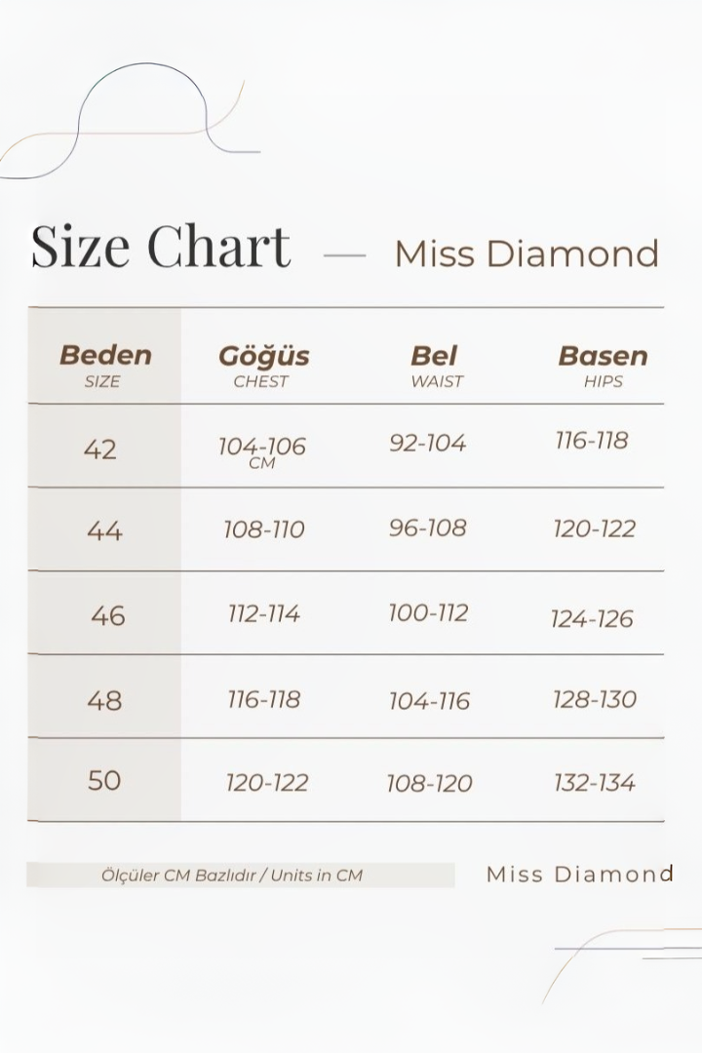
Task: Select size 46 in Beden column
Action: coord(107,615)
